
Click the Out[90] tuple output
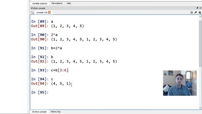84,39
